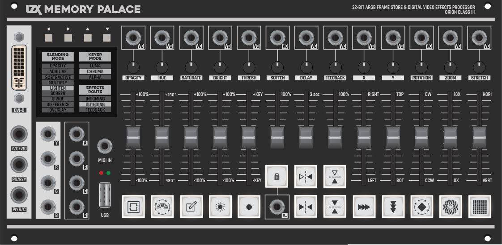Click the A input jack

77,134
